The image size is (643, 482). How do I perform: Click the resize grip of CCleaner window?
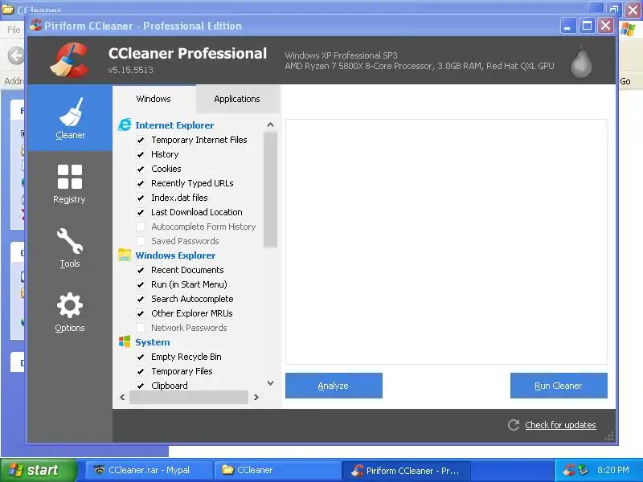point(609,435)
